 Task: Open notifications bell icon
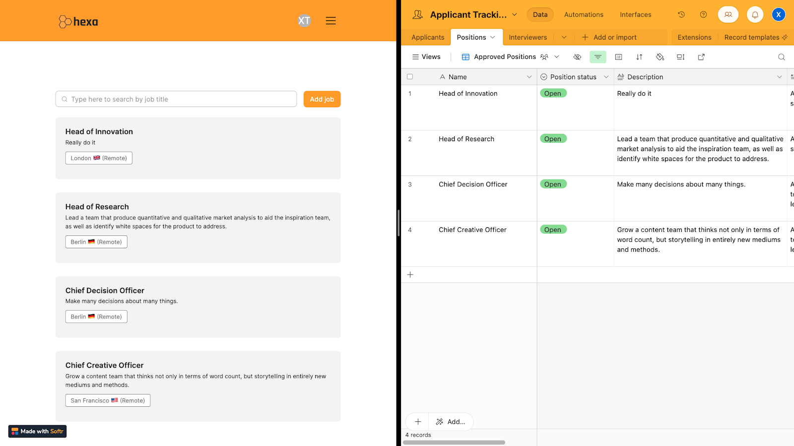[x=755, y=15]
